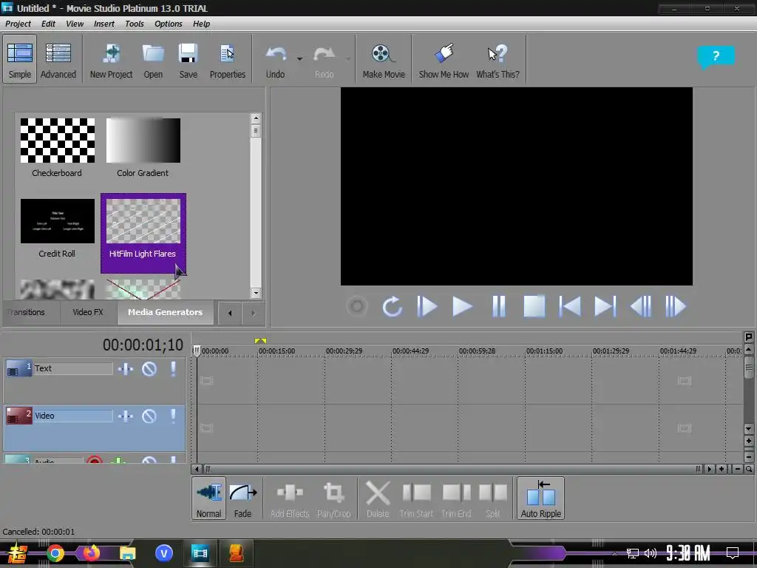Open the Options menu
757x568 pixels.
168,24
